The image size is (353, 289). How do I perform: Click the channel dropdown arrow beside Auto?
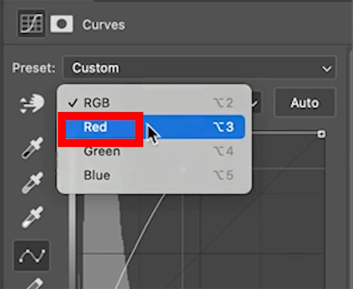257,103
